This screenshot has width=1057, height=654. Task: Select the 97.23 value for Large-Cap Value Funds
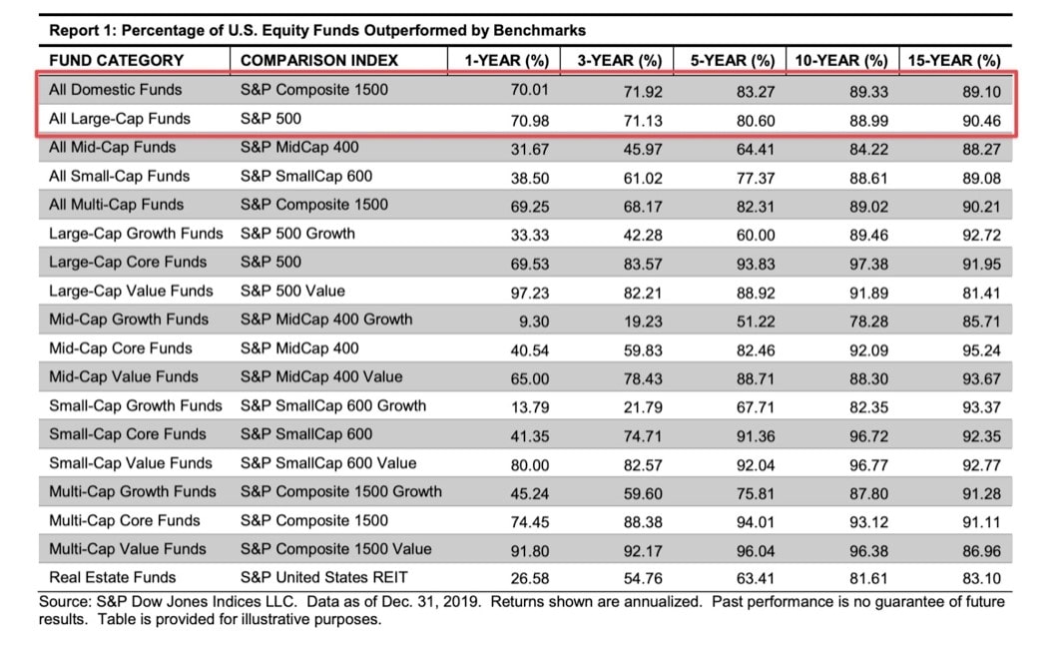pos(530,293)
